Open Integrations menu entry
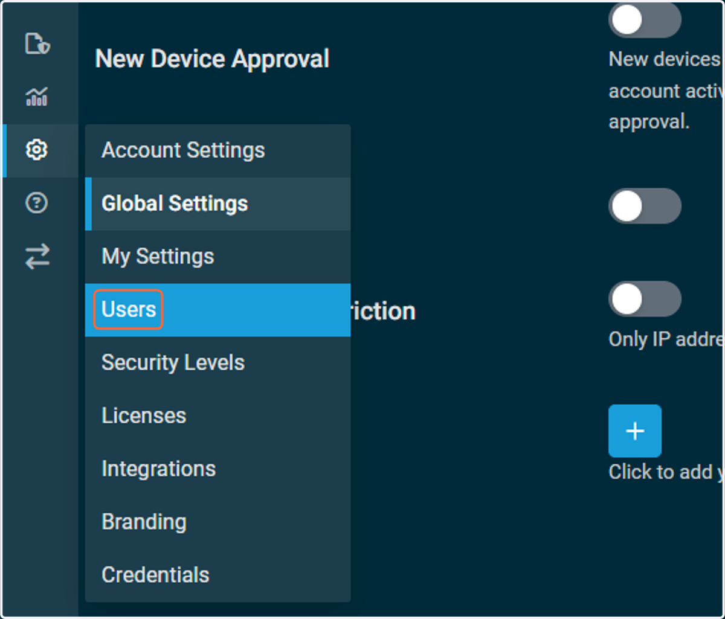 click(x=218, y=469)
